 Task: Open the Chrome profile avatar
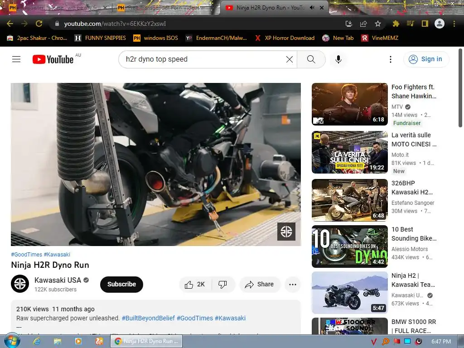click(440, 24)
